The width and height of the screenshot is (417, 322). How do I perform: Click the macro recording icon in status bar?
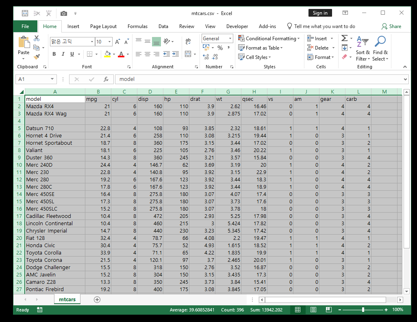pyautogui.click(x=39, y=309)
